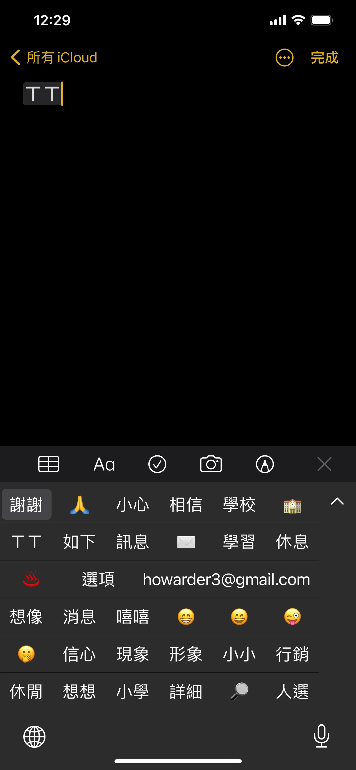The image size is (356, 770).
Task: Dismiss the formatting toolbar with the X
Action: pyautogui.click(x=324, y=464)
